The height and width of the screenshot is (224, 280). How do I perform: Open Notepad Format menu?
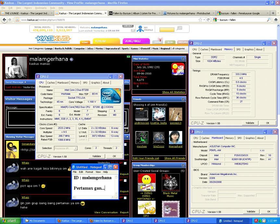point(89,172)
